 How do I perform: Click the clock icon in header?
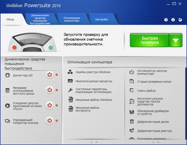[x=180, y=20]
